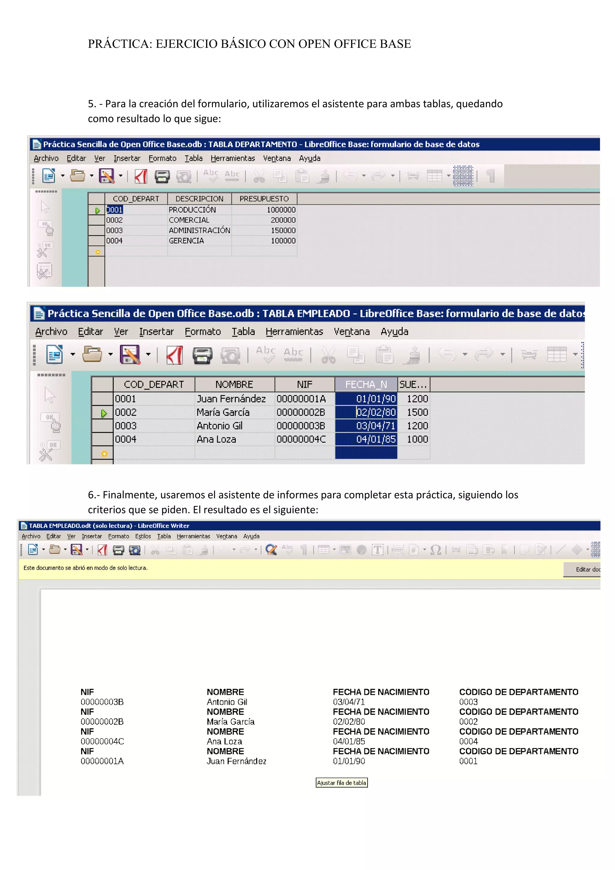Open Estilos menu in Writer window
Viewport: 615px width, 870px height.
point(143,536)
